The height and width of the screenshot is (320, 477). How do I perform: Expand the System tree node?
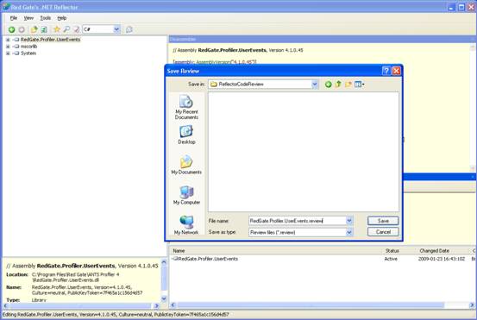click(x=8, y=53)
